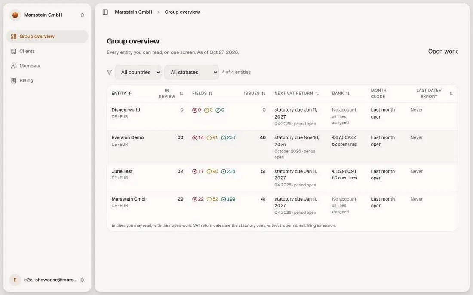The width and height of the screenshot is (473, 295).
Task: Click "No account" in the Disney-world row
Action: point(344,110)
